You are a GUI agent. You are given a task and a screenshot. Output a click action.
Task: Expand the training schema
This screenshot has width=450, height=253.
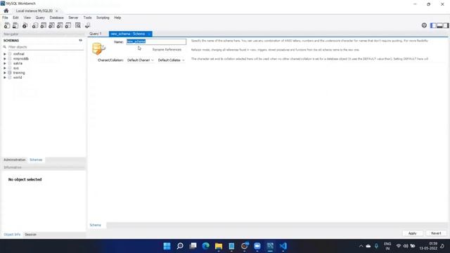coord(5,73)
